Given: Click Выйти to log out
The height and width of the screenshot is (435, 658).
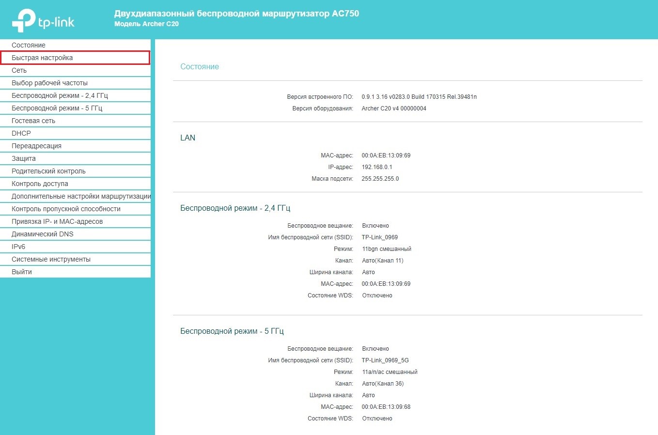Looking at the screenshot, I should pos(22,272).
